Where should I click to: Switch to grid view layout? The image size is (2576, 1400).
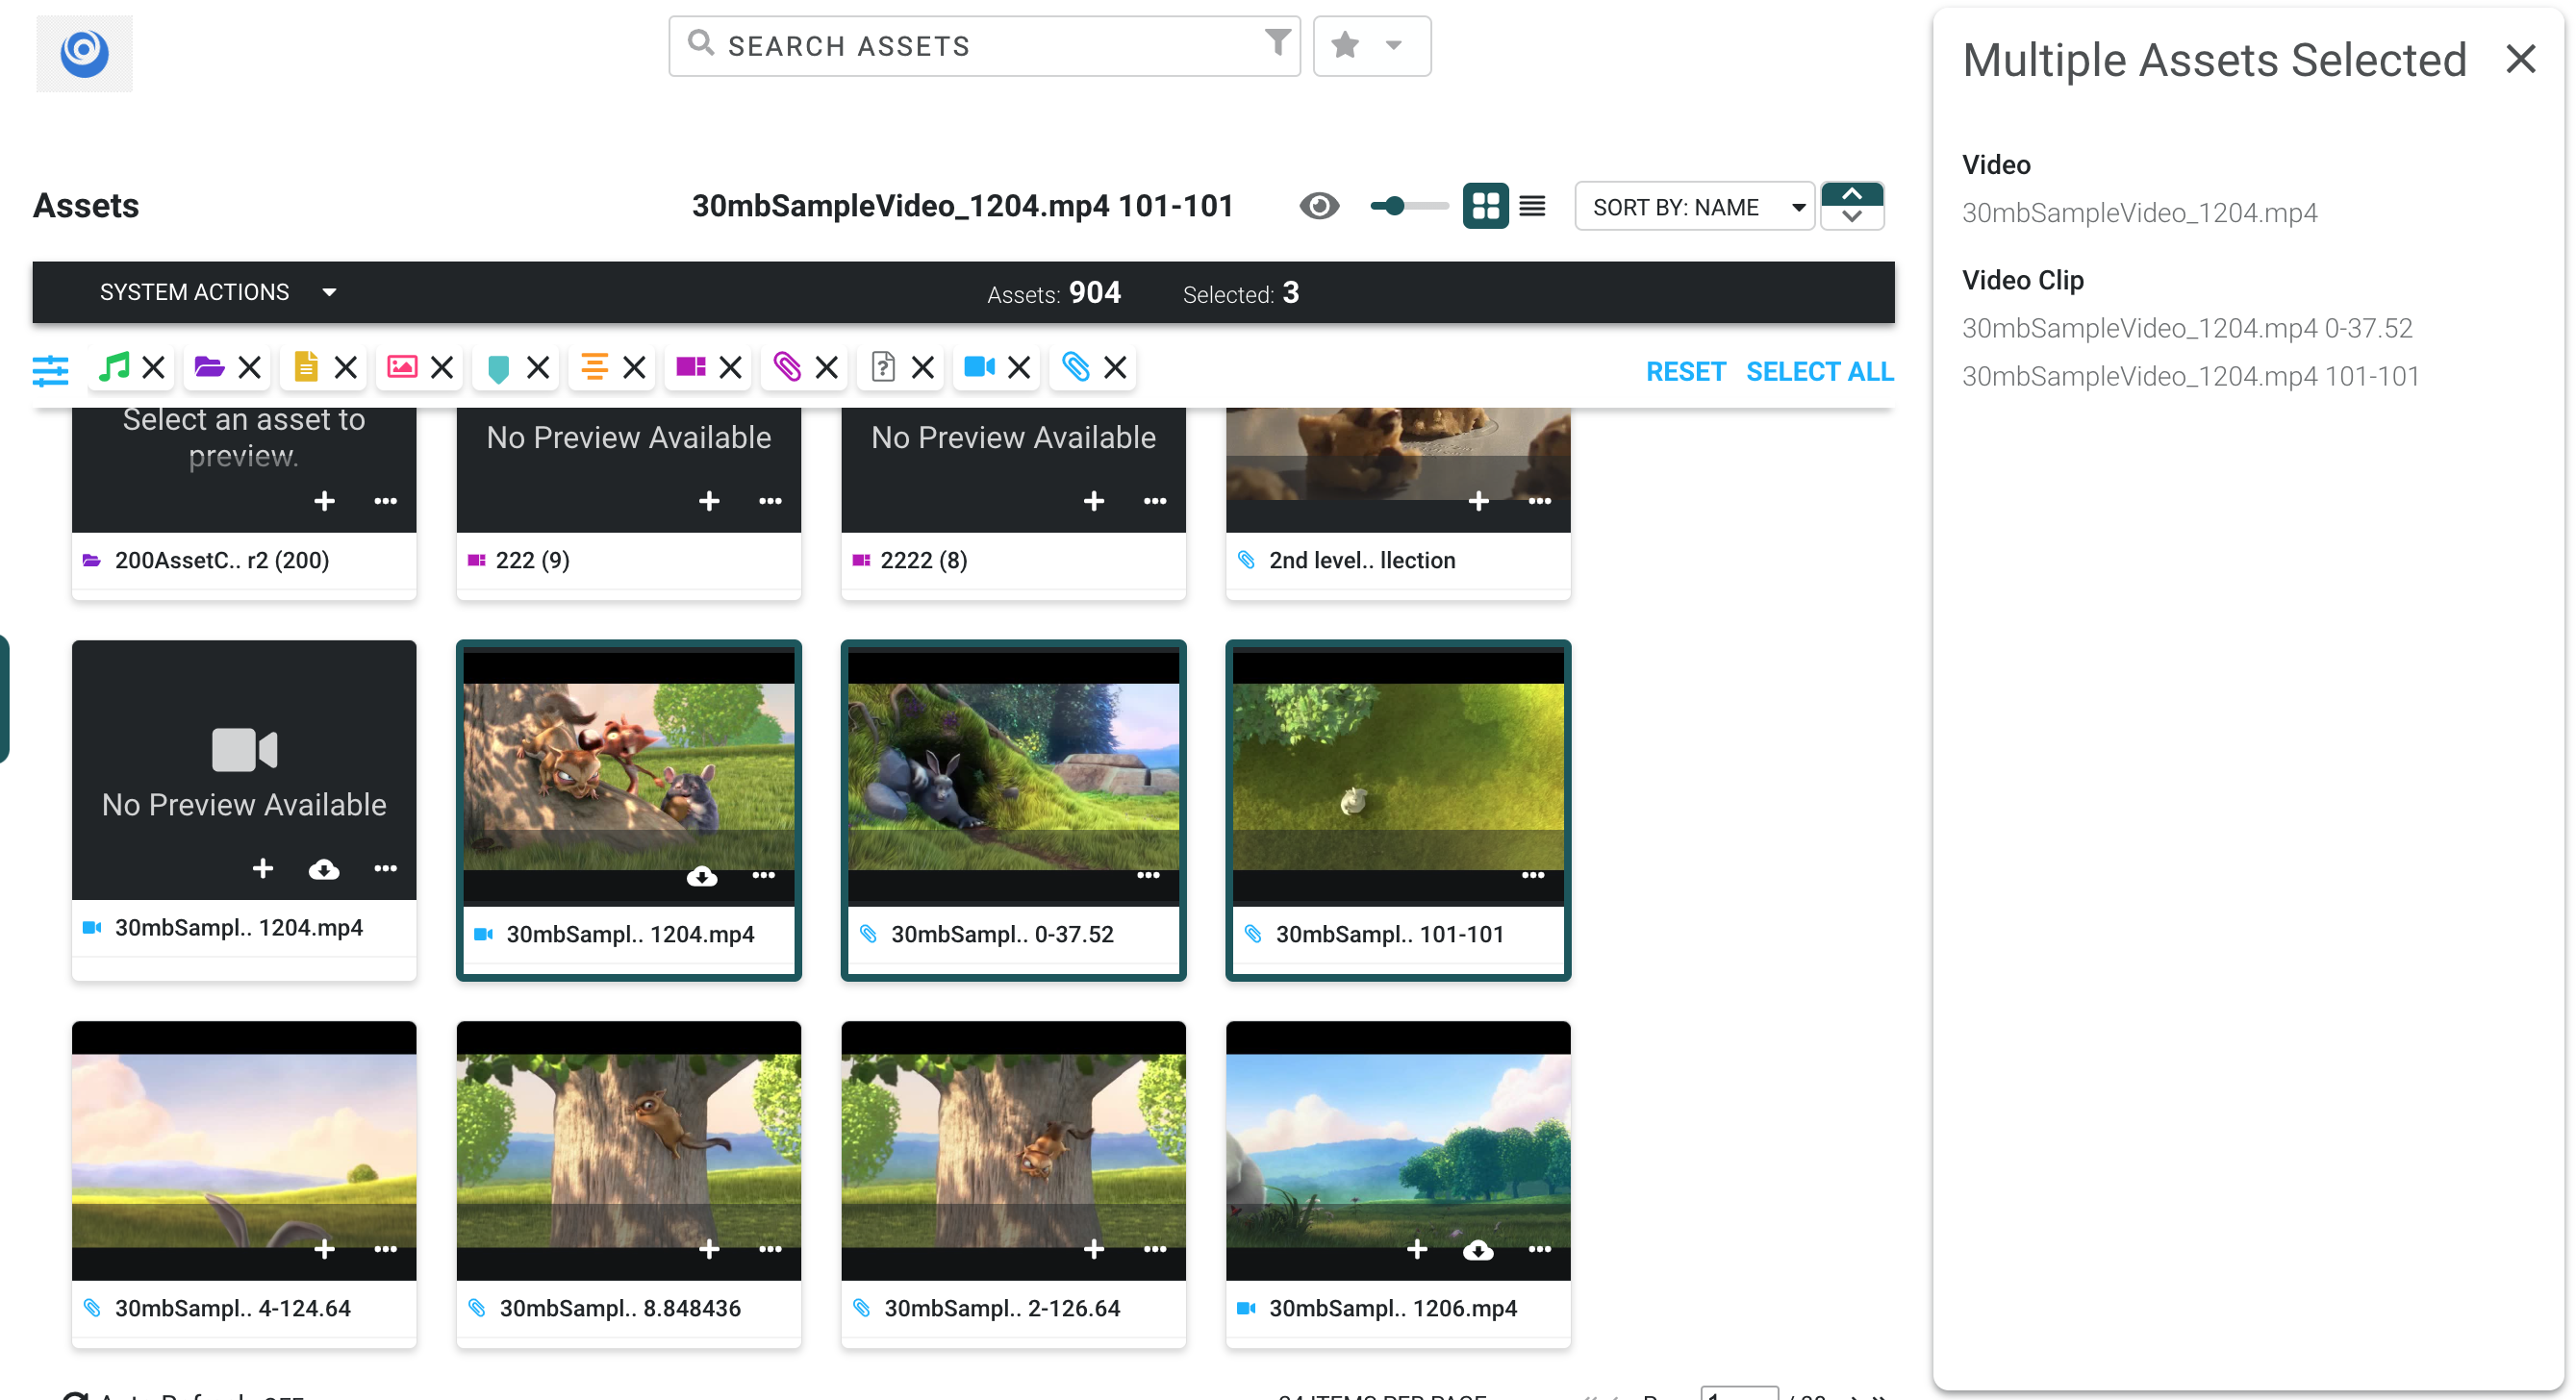coord(1485,206)
